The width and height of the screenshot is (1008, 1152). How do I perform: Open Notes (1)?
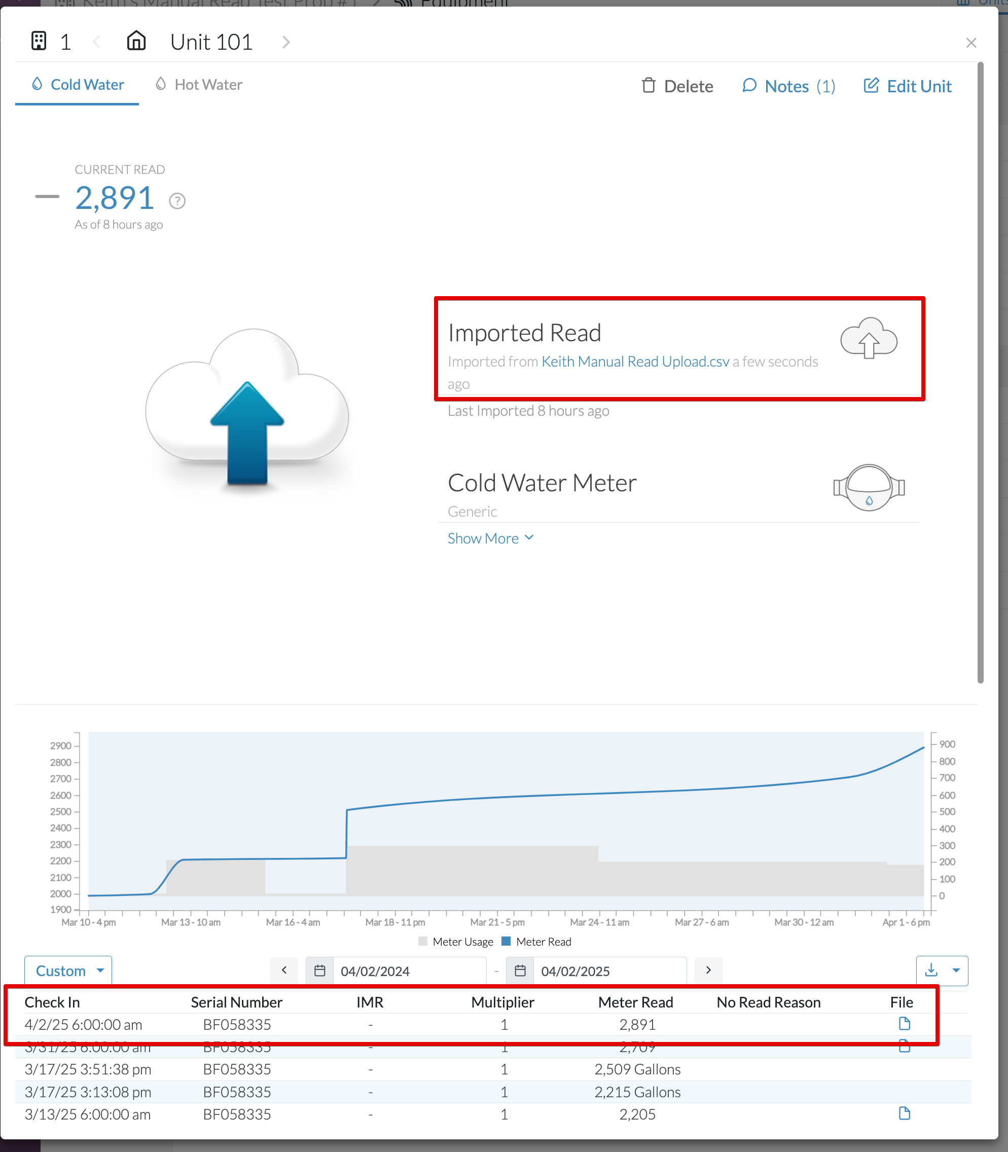point(788,86)
